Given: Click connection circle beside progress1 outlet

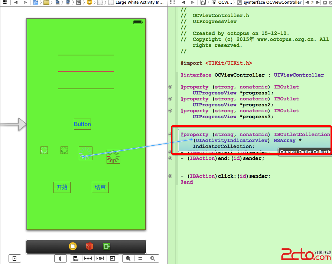Looking at the screenshot, I should [170, 87].
